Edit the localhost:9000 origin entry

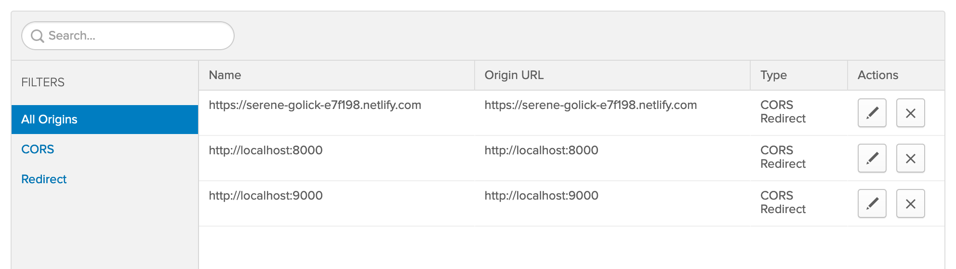click(872, 203)
